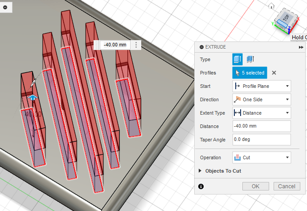Expand the Objects To Cut section
Viewport: 307px width, 211px height.
pyautogui.click(x=220, y=171)
